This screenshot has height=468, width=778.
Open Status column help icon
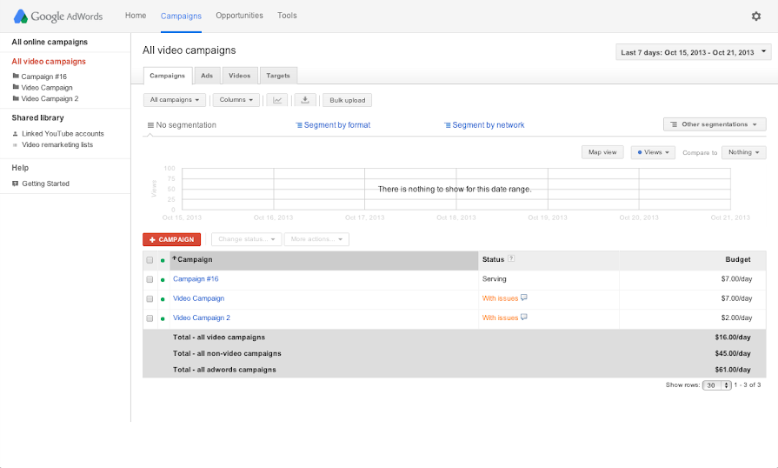(x=511, y=258)
